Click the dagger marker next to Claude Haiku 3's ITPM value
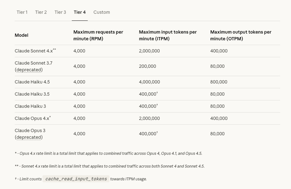291x189 pixels. tap(157, 105)
